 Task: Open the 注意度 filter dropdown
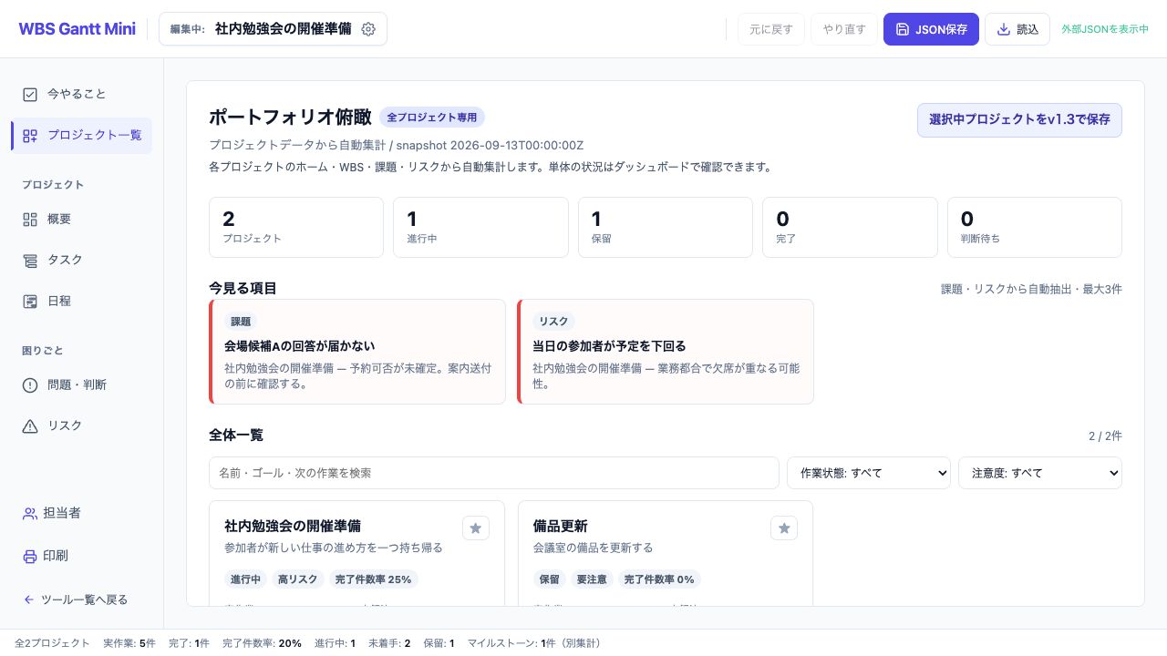click(1040, 473)
